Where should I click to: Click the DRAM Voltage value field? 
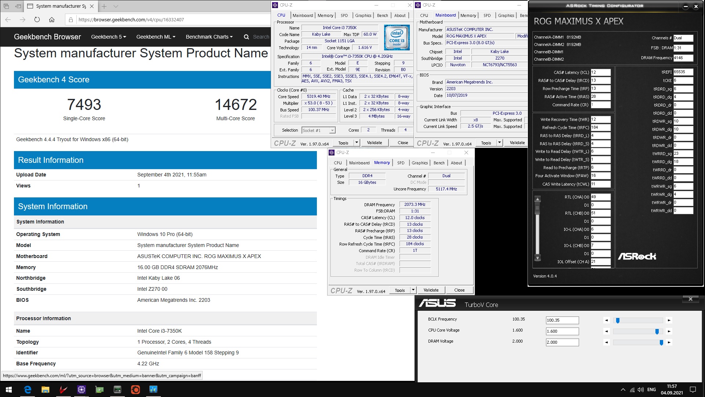point(562,342)
